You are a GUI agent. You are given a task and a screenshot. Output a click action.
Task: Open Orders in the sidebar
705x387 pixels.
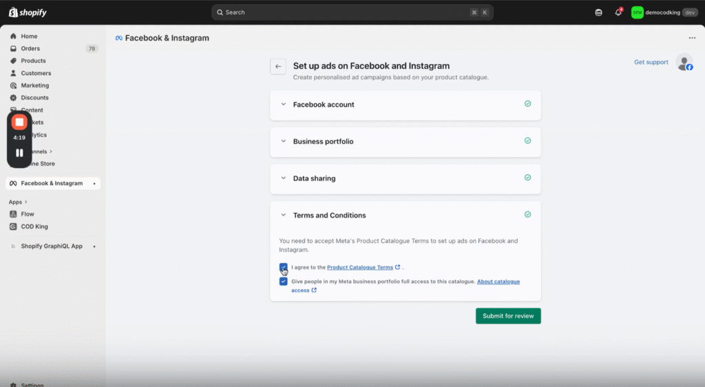click(x=30, y=49)
